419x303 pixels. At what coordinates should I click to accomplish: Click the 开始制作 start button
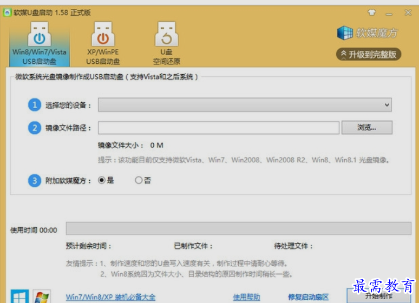378,295
